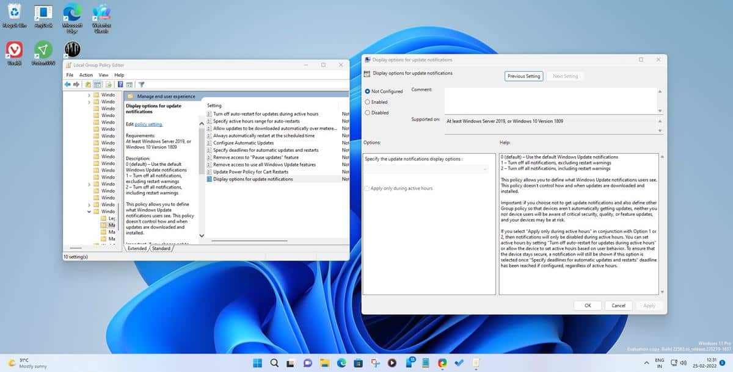Click the Next Setting button
733x372 pixels.
(565, 76)
